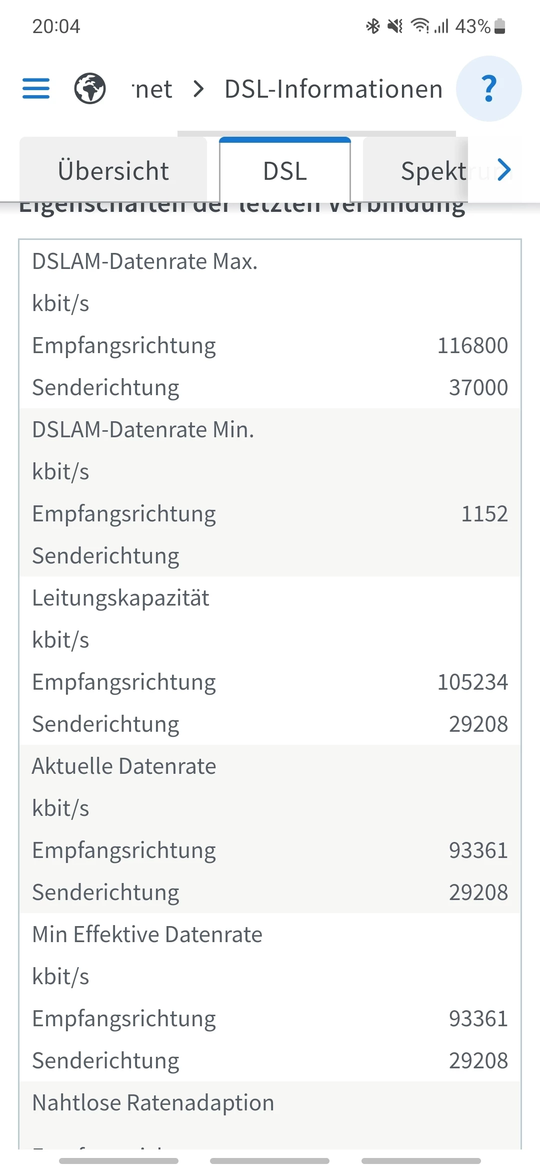Tap the globe Internet icon
The image size is (540, 1172).
[90, 89]
